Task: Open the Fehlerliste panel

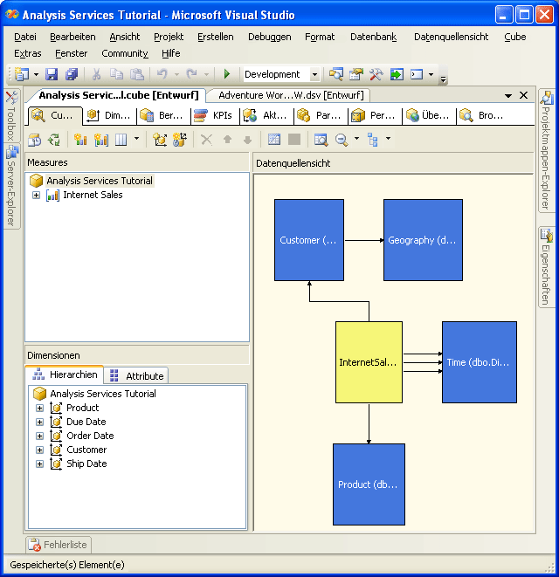Action: click(59, 545)
